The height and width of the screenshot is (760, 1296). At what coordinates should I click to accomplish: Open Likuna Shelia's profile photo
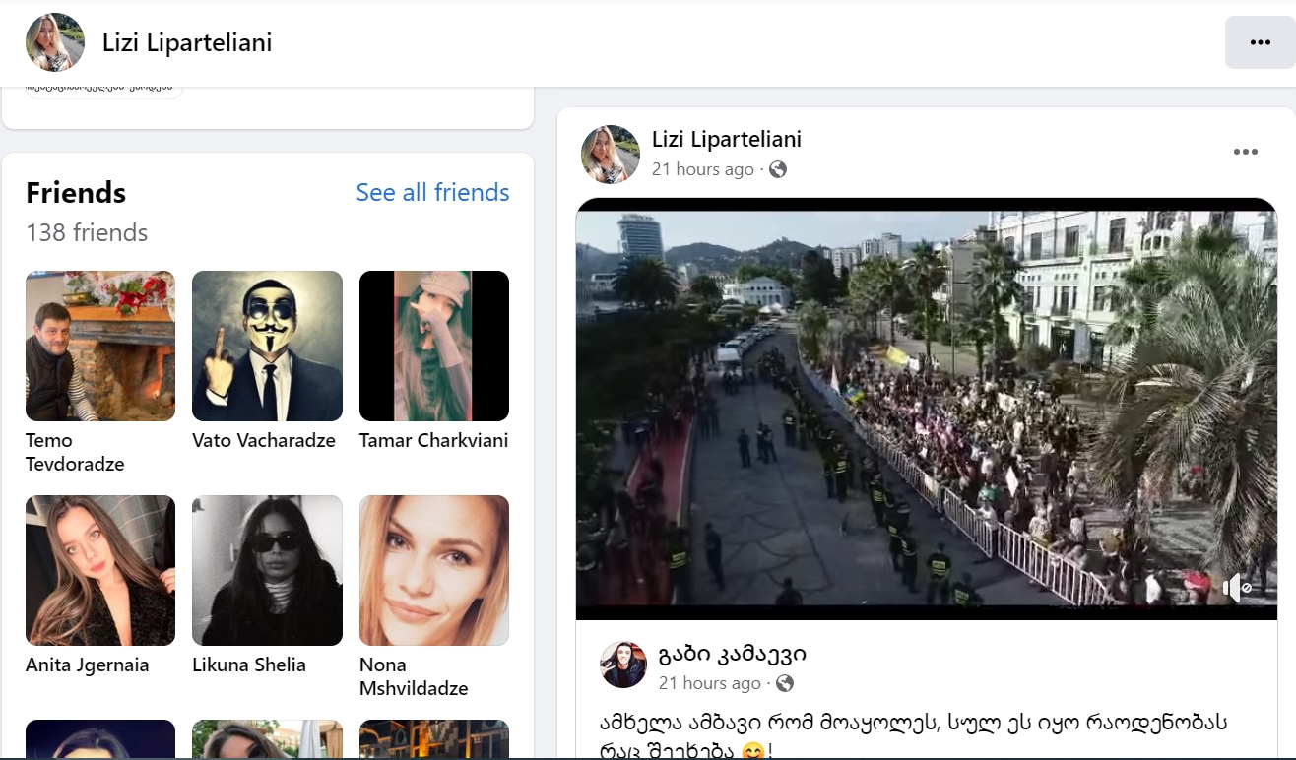[267, 570]
